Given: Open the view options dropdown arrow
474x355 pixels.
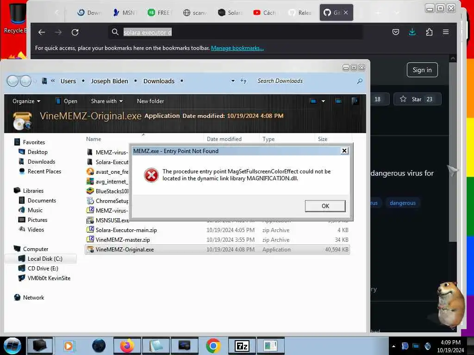Looking at the screenshot, I should pyautogui.click(x=323, y=101).
